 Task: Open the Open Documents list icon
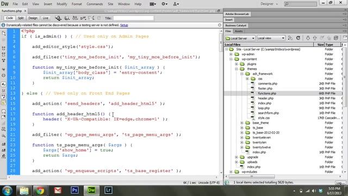point(4,33)
